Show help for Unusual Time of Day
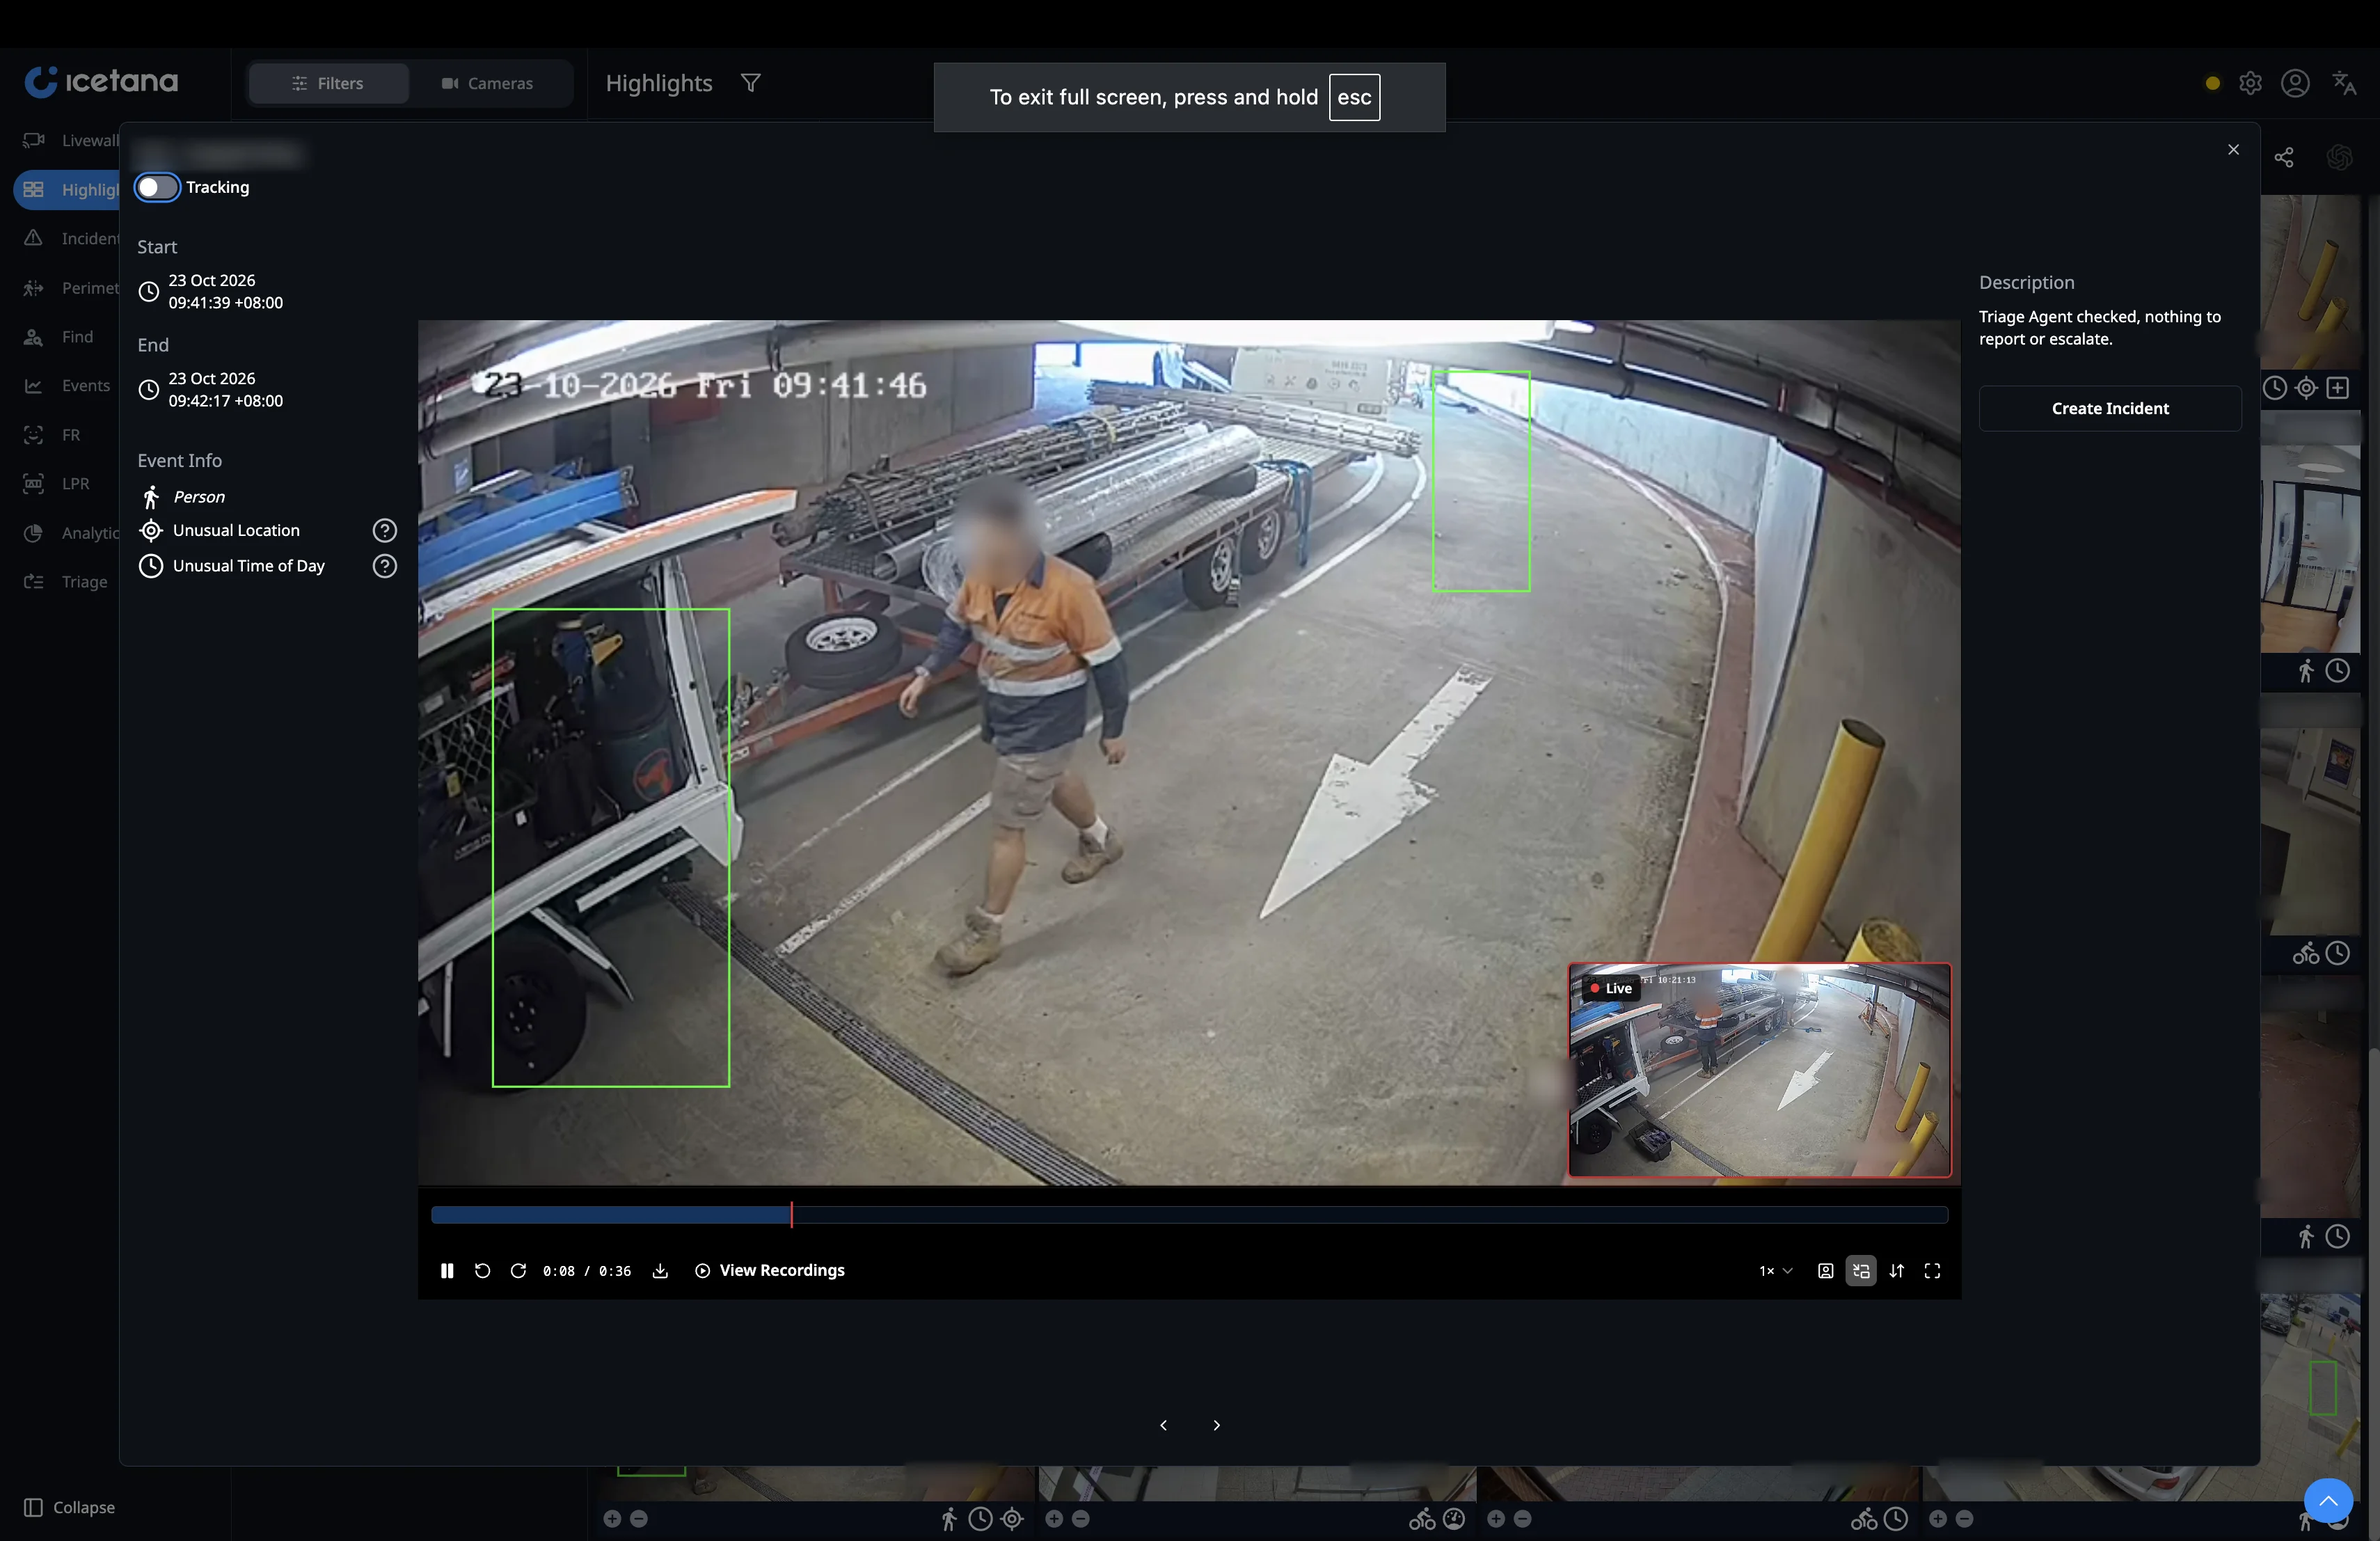Image resolution: width=2380 pixels, height=1541 pixels. [x=384, y=566]
